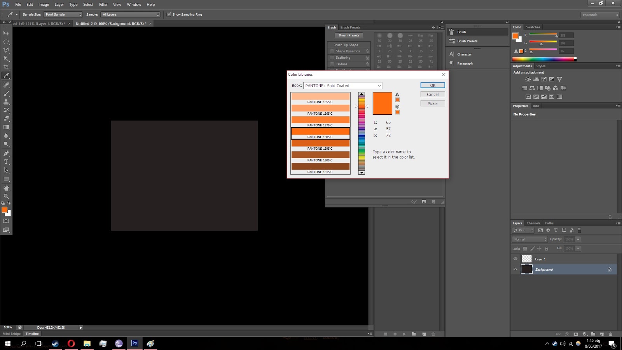Click the Untitled-2 document tab
The height and width of the screenshot is (350, 622).
pyautogui.click(x=111, y=24)
